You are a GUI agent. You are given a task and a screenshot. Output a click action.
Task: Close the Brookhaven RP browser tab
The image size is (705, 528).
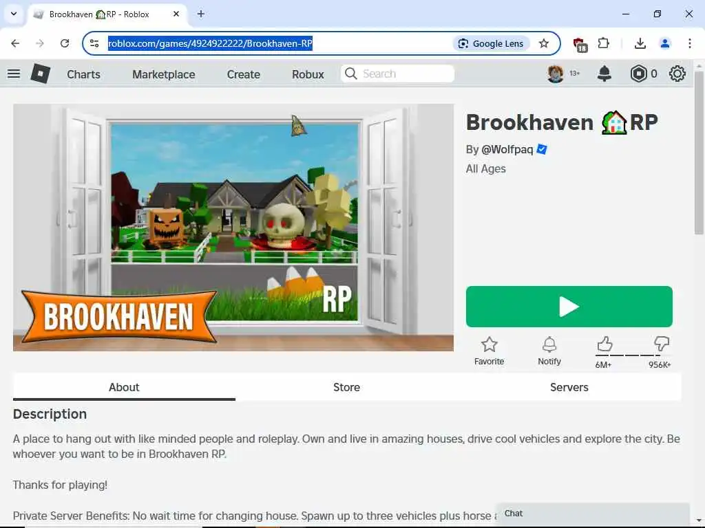tap(176, 14)
